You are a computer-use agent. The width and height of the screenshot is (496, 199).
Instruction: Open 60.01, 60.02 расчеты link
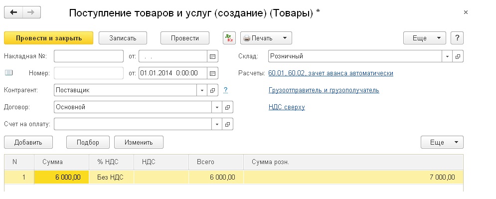point(331,73)
